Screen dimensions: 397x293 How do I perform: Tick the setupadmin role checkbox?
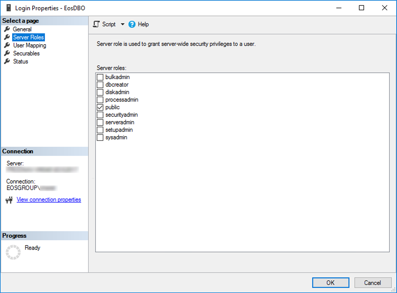coord(100,130)
